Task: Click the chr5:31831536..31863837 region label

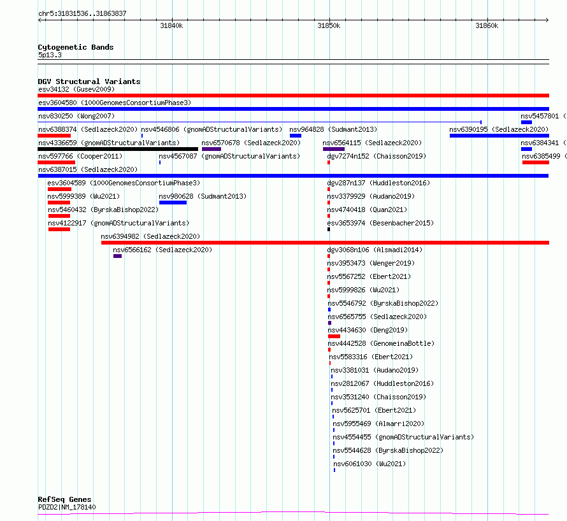Action: [x=82, y=13]
